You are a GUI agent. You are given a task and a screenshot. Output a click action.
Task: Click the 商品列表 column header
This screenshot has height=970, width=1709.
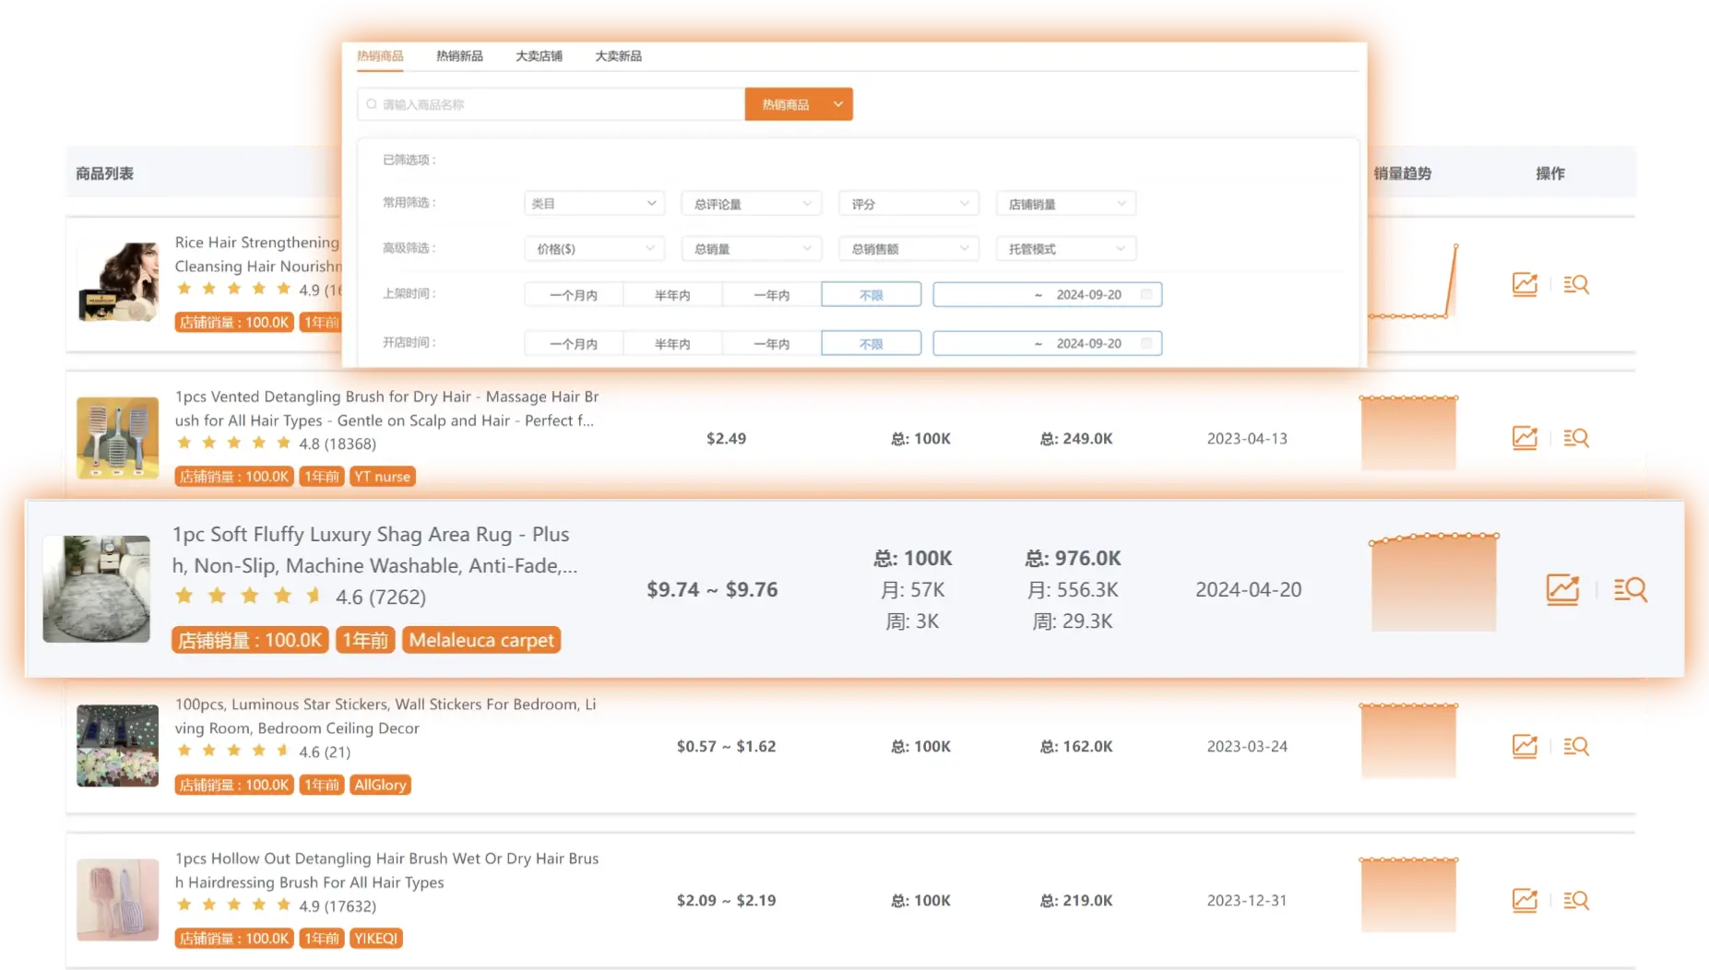click(x=104, y=173)
